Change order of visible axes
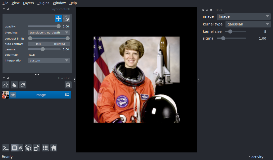This screenshot has width=273, height=160. click(28, 148)
